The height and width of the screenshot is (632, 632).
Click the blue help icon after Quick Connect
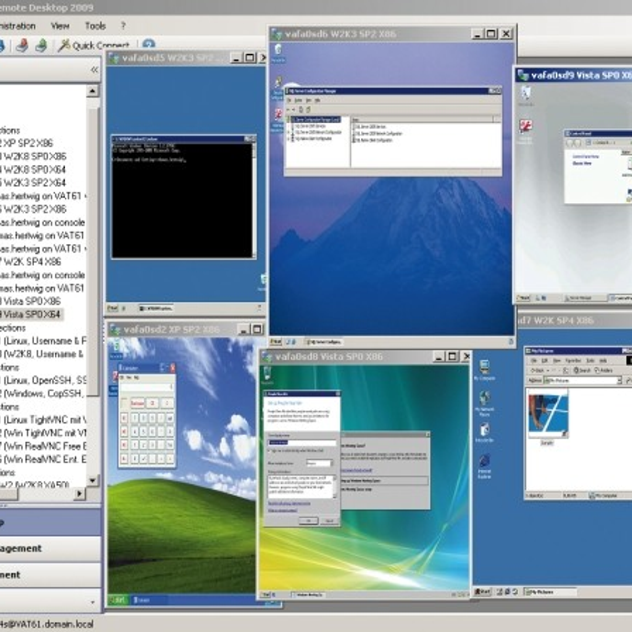(149, 45)
